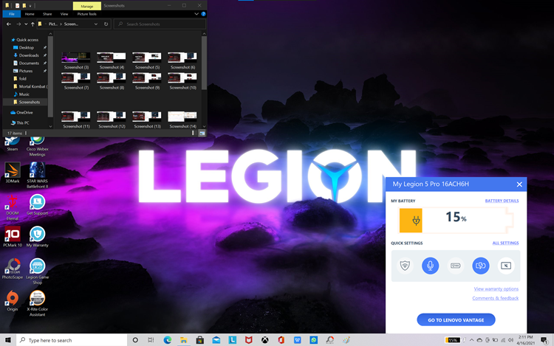Show hidden system tray icons chevron
Image resolution: width=554 pixels, height=346 pixels.
pos(471,340)
